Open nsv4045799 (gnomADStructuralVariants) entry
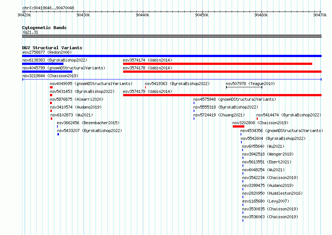Screen dimensions: 332x235 pos(64,68)
